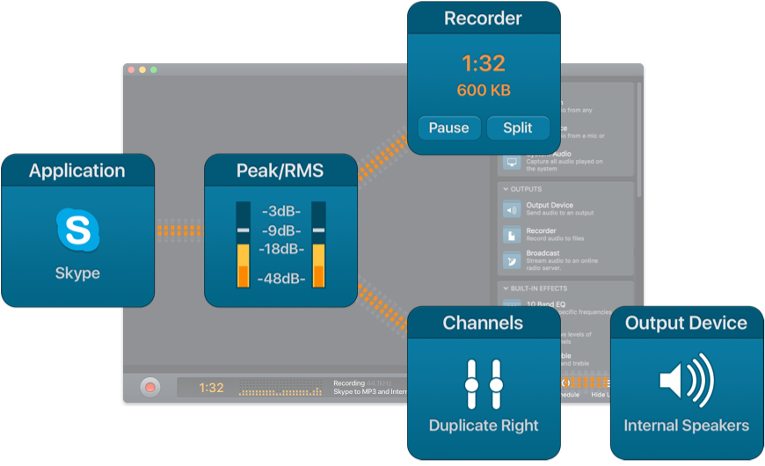
Task: Click the sidebar vertical scrollbar
Action: tap(639, 140)
